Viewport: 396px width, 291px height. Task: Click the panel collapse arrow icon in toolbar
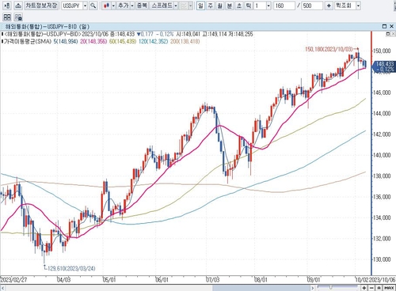click(x=7, y=6)
